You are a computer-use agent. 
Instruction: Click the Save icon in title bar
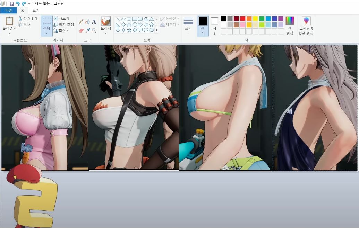(x=11, y=3)
